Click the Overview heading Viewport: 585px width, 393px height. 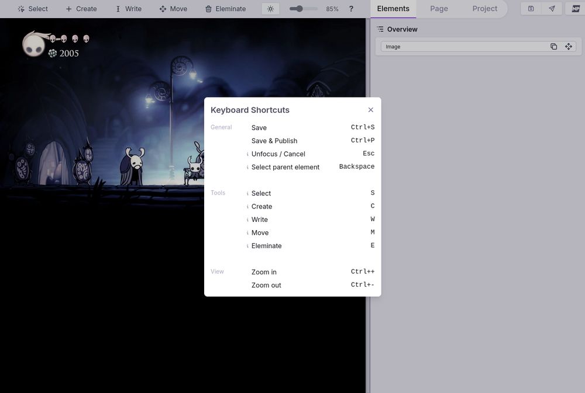402,29
